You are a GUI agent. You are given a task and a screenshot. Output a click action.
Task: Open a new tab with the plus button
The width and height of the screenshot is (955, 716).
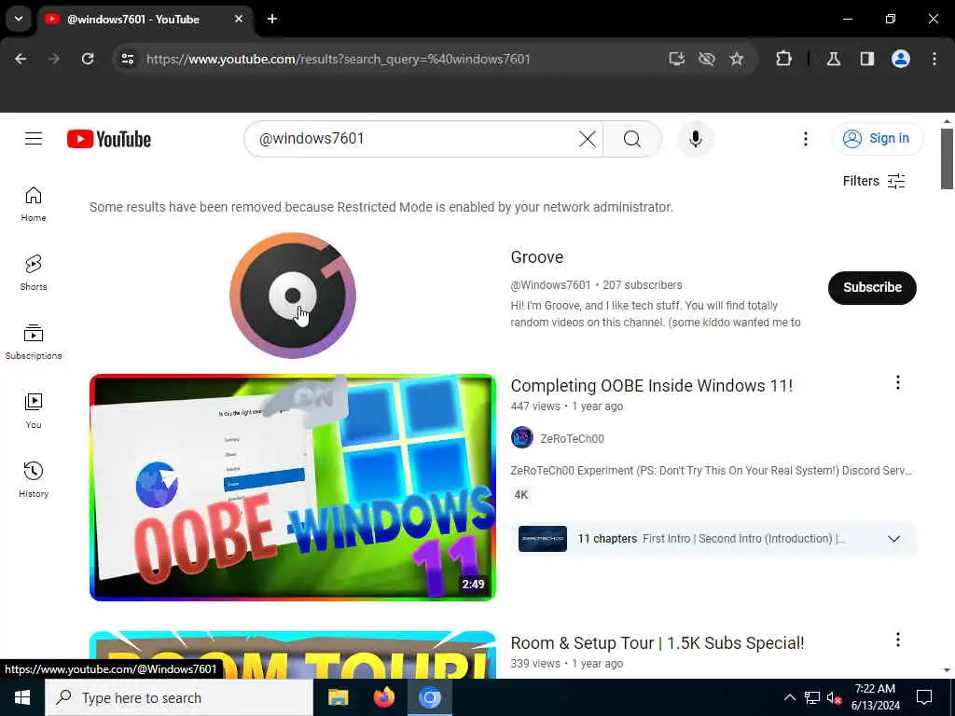coord(272,19)
